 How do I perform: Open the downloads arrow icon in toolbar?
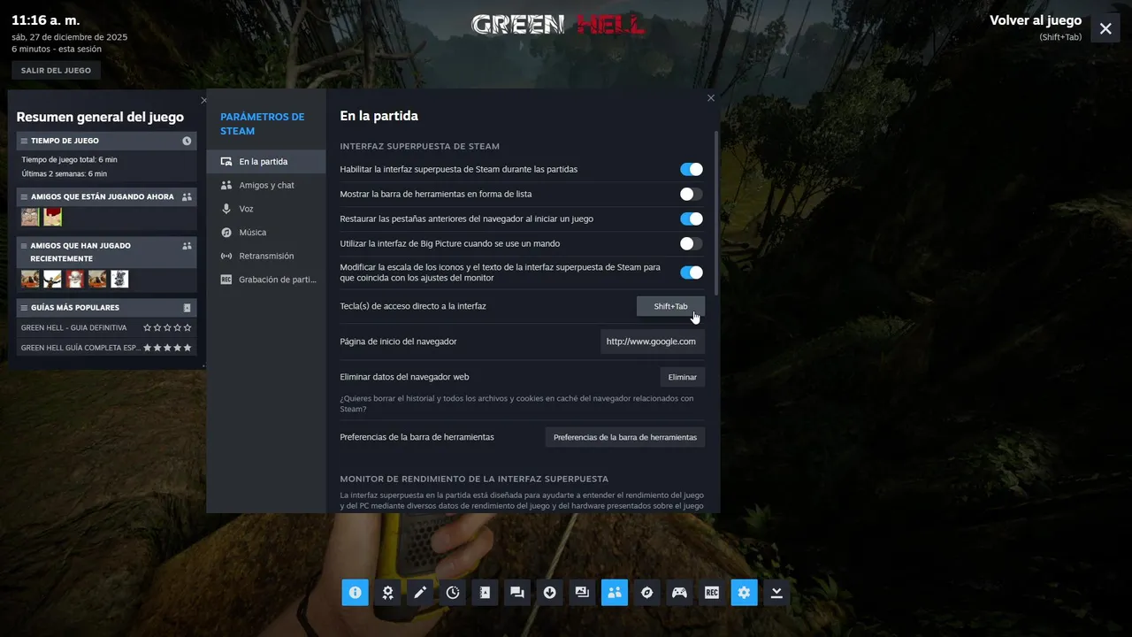pyautogui.click(x=549, y=593)
